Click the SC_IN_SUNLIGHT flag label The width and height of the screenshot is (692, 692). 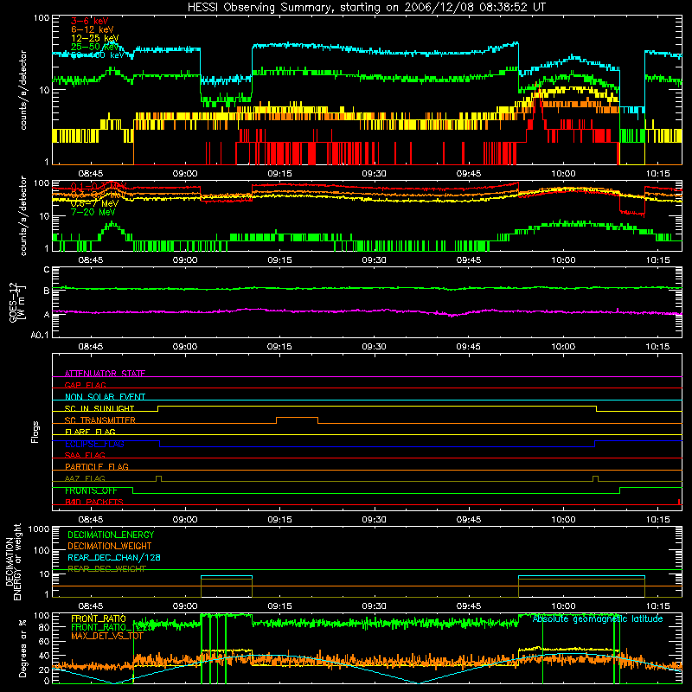point(99,408)
